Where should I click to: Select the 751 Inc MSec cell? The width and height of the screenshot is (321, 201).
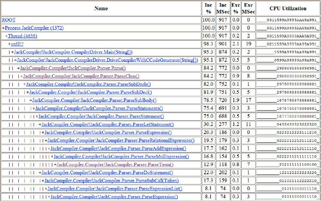pyautogui.click(x=223, y=92)
